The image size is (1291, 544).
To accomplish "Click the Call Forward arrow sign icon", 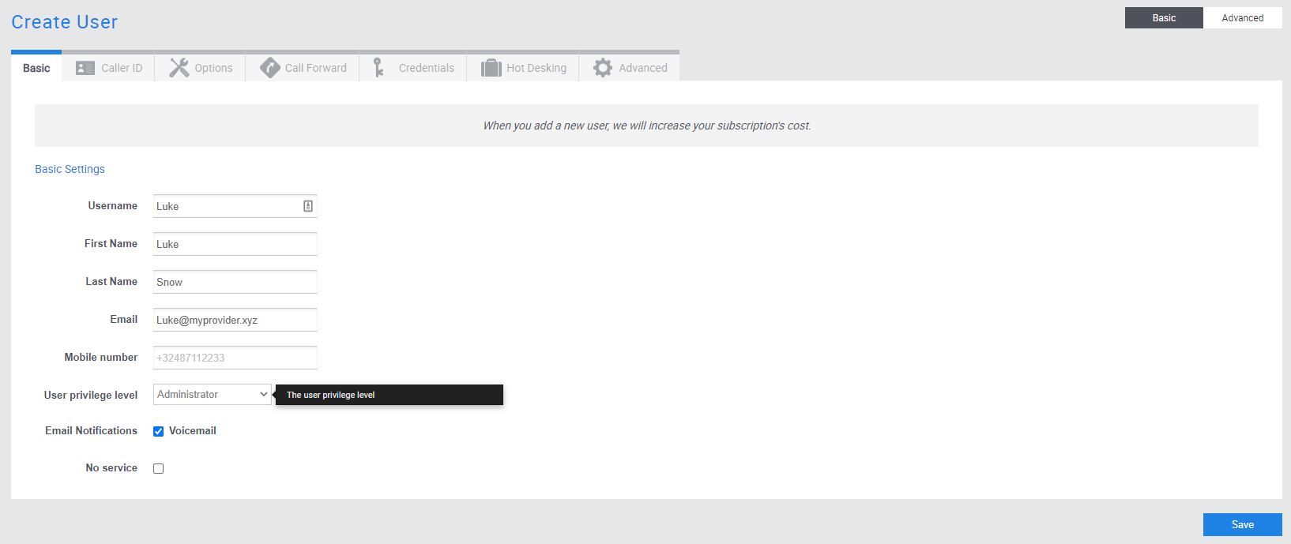I will 270,68.
